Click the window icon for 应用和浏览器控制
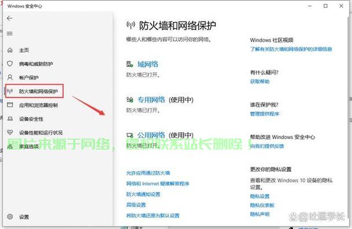Screen dimensions: 352x229 point(10,105)
